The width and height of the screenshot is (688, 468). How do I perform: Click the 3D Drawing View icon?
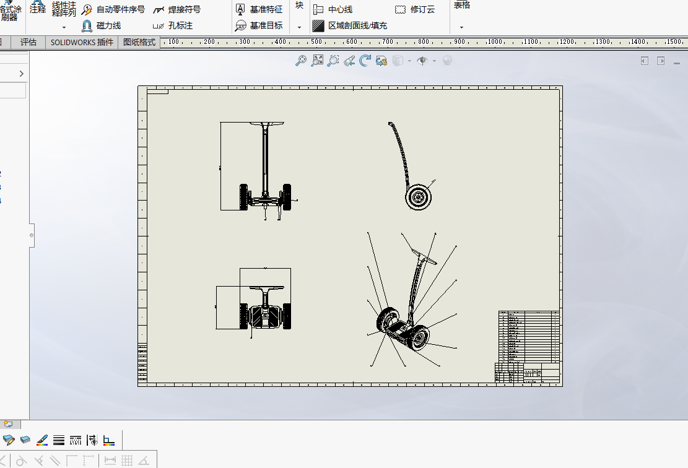click(x=381, y=61)
